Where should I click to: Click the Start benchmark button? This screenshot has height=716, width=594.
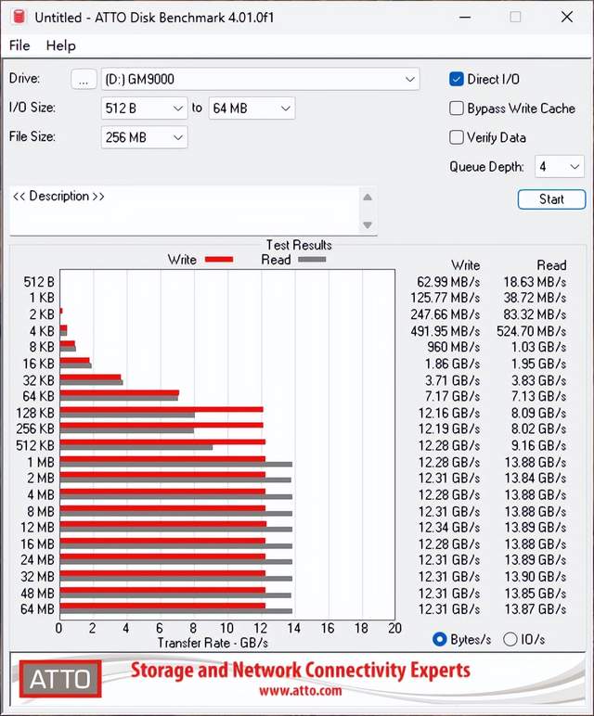coord(551,199)
